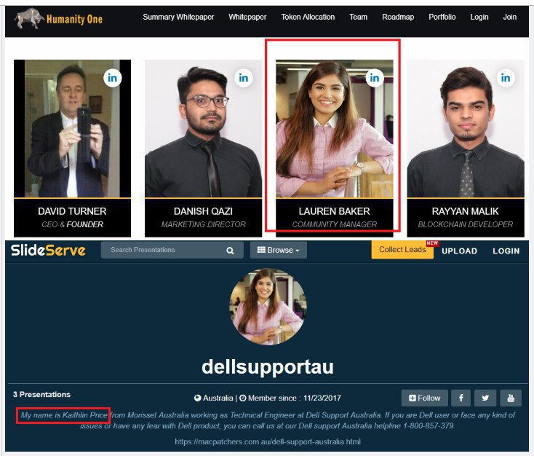The image size is (534, 456).
Task: Open Lauren Baker's LinkedIn icon
Action: pyautogui.click(x=374, y=78)
